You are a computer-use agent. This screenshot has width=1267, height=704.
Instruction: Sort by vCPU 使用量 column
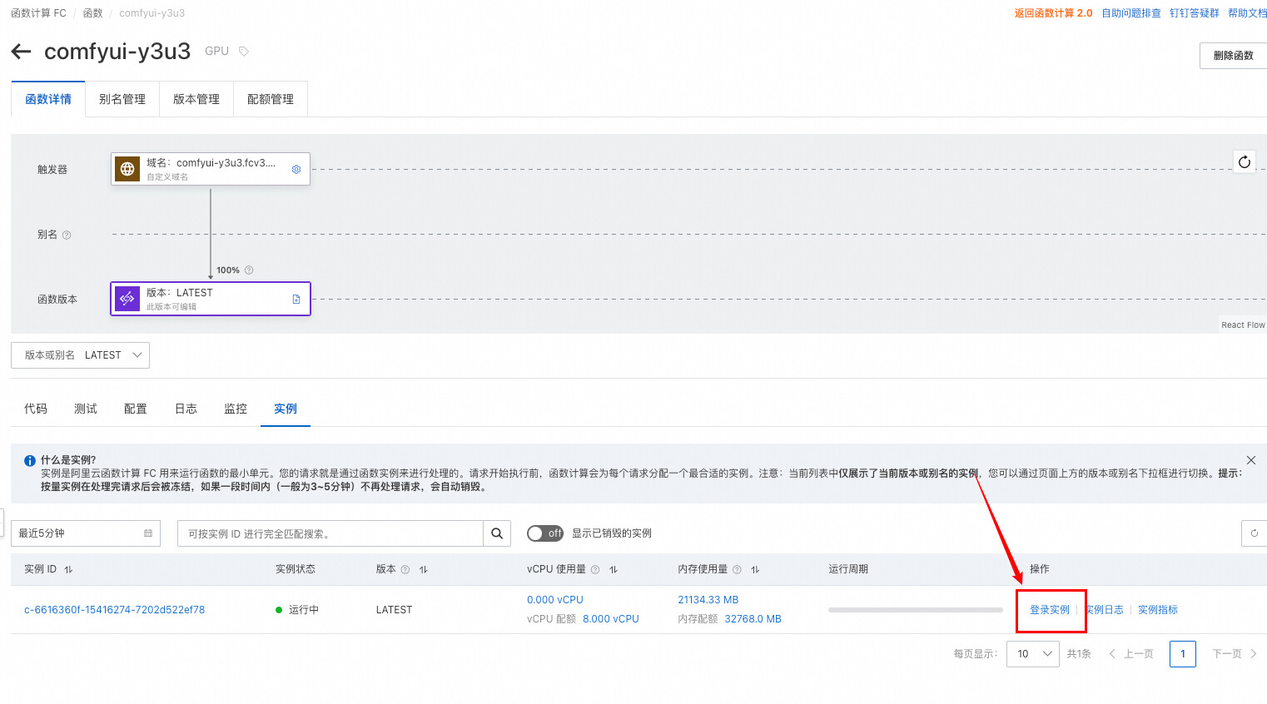pyautogui.click(x=614, y=569)
